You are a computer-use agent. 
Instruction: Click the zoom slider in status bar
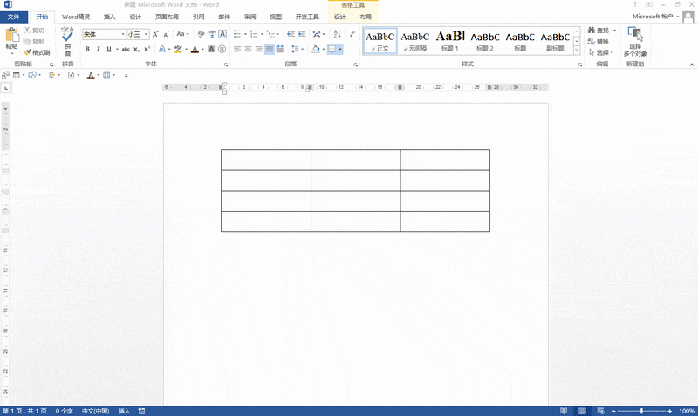click(642, 411)
